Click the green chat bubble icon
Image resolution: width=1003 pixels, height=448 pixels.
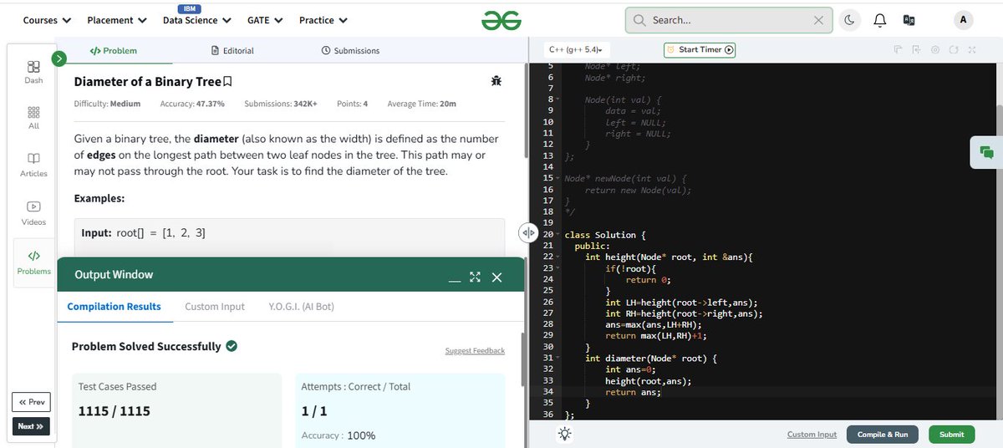point(986,152)
